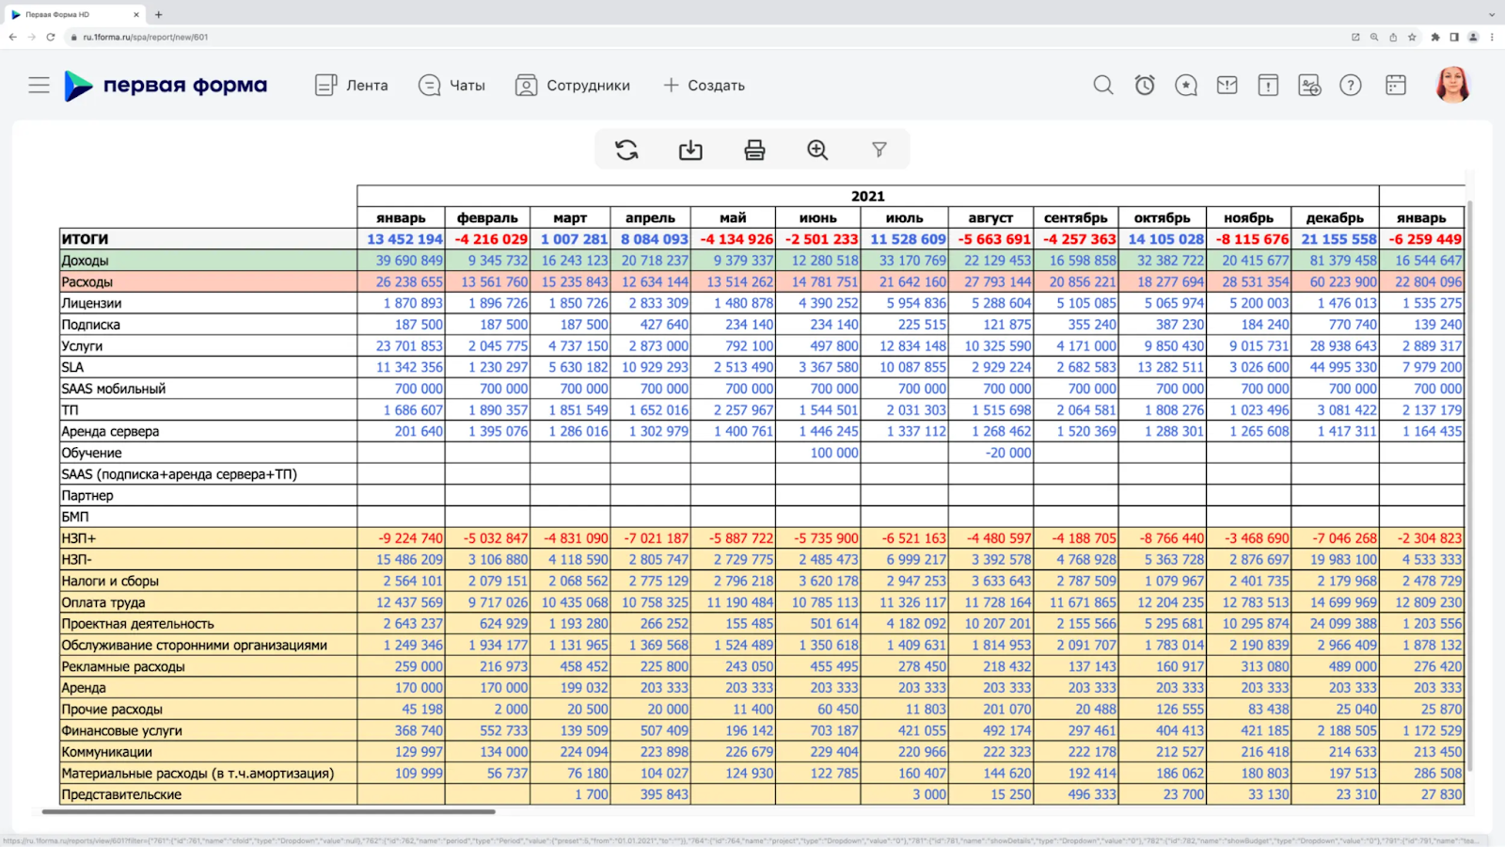Open browser three-dot menu

pos(1492,38)
